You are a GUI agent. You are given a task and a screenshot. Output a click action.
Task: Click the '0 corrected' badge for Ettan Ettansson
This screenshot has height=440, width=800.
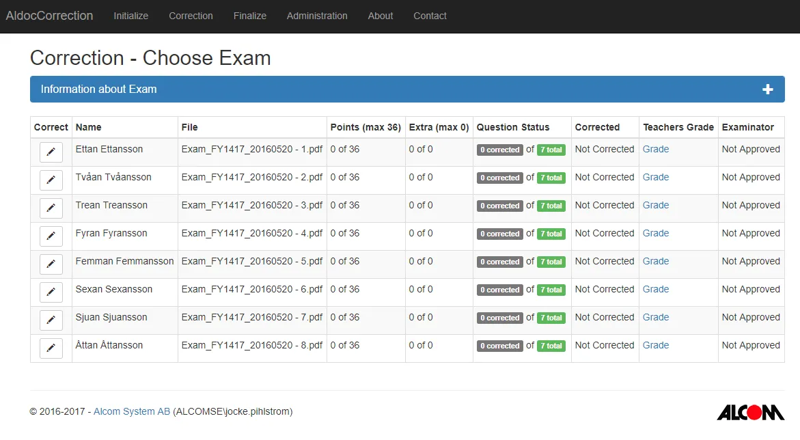(500, 150)
